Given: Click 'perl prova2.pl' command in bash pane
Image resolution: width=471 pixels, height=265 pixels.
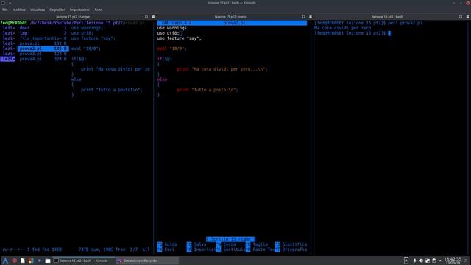Looking at the screenshot, I should pyautogui.click(x=406, y=23).
